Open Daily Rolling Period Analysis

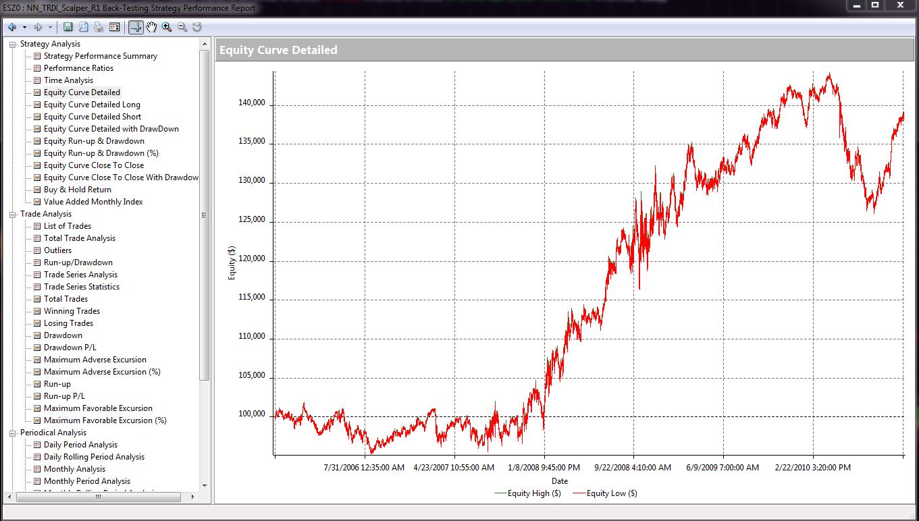coord(94,457)
